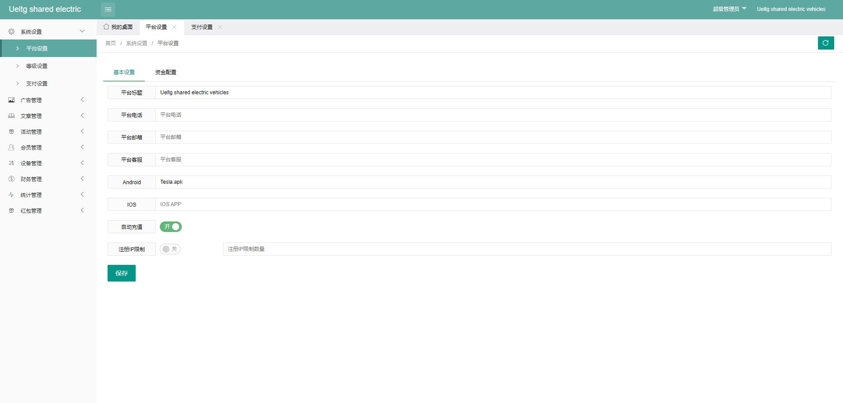Turn off the 自动充值 switch
This screenshot has width=843, height=403.
(x=171, y=227)
